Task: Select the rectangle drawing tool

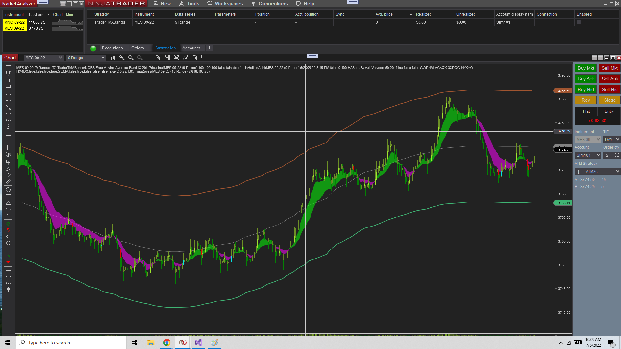Action: (x=8, y=196)
